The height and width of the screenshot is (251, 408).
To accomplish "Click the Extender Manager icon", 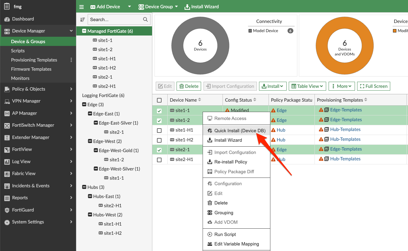I will click(x=7, y=137).
